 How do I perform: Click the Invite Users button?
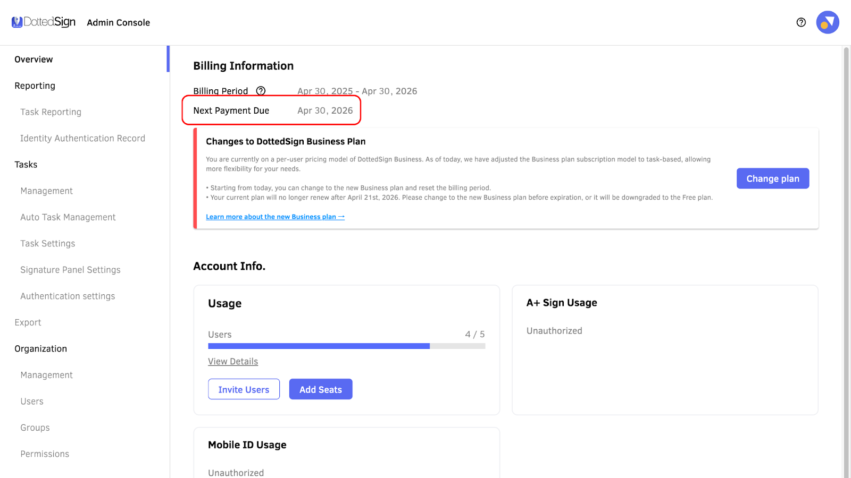pyautogui.click(x=244, y=389)
